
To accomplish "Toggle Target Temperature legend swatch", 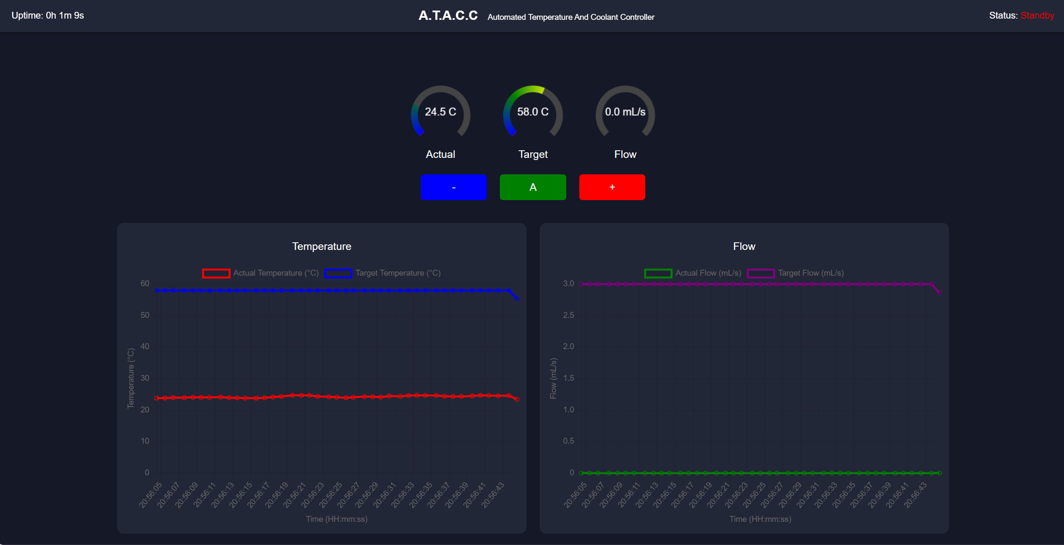I will [338, 273].
